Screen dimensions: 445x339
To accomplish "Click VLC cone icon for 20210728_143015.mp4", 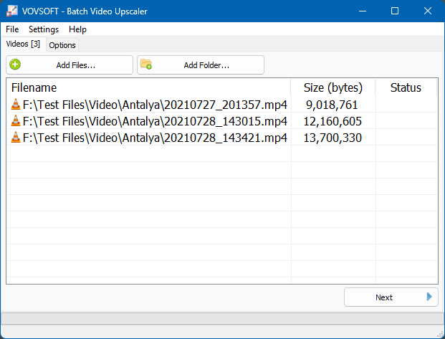I will [16, 121].
